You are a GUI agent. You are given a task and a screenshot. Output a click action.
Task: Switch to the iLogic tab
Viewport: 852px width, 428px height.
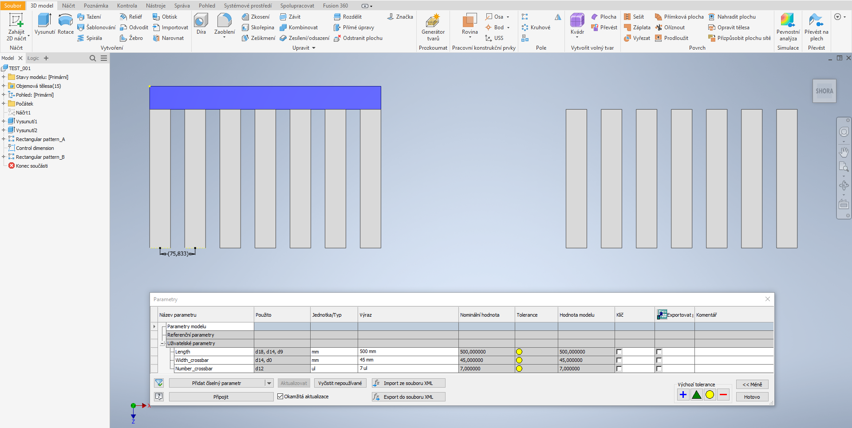(x=32, y=58)
